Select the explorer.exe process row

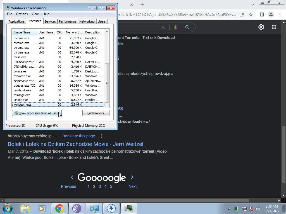click(x=58, y=76)
